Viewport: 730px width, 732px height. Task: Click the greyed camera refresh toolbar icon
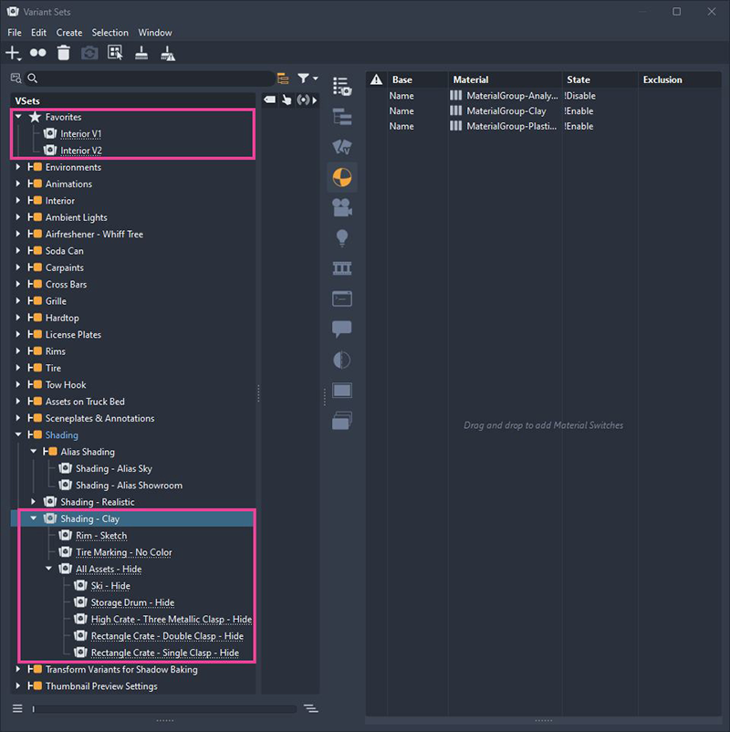89,53
